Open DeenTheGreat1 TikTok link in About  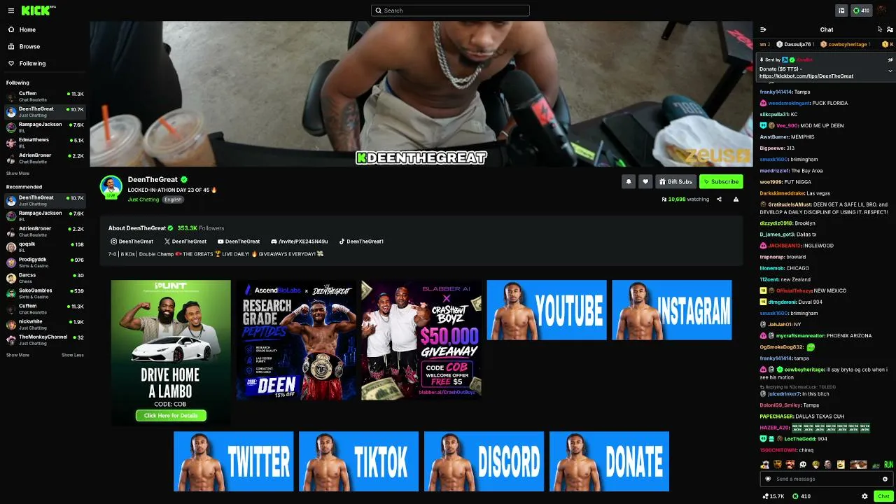point(361,241)
